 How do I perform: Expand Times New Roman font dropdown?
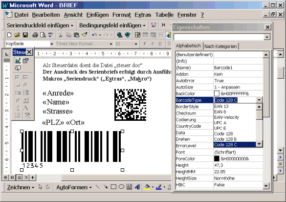tap(110, 44)
